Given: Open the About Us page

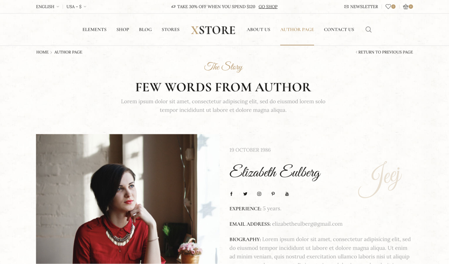Looking at the screenshot, I should pos(258,30).
